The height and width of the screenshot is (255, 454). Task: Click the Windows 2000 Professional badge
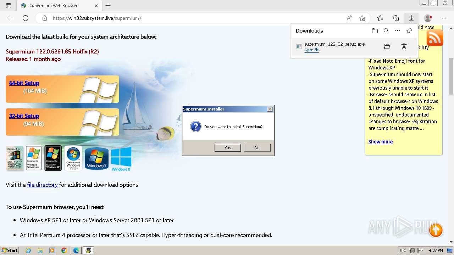pyautogui.click(x=15, y=158)
